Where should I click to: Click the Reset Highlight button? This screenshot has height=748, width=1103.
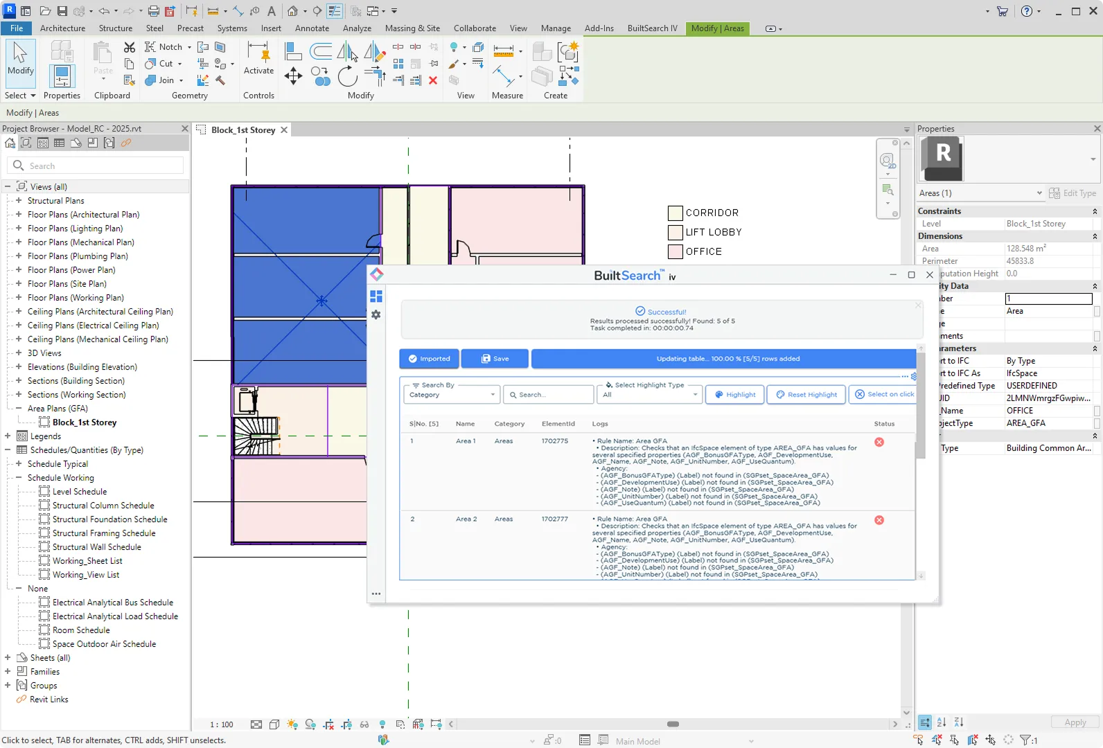[806, 395]
